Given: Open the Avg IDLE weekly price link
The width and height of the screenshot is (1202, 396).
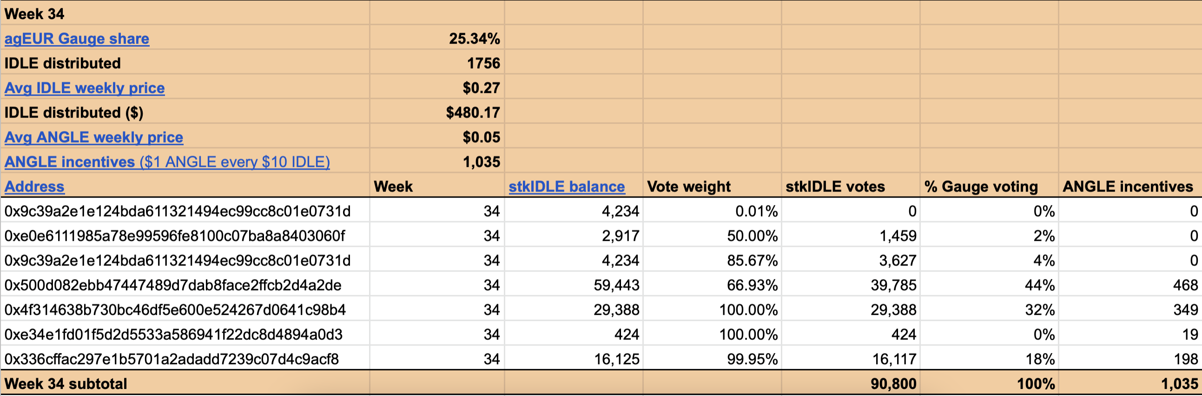Looking at the screenshot, I should point(85,88).
